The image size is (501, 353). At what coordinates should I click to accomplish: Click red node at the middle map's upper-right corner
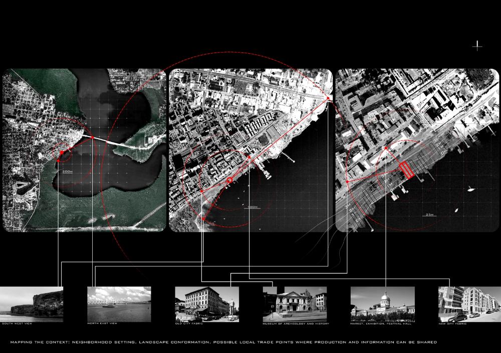pos(329,98)
